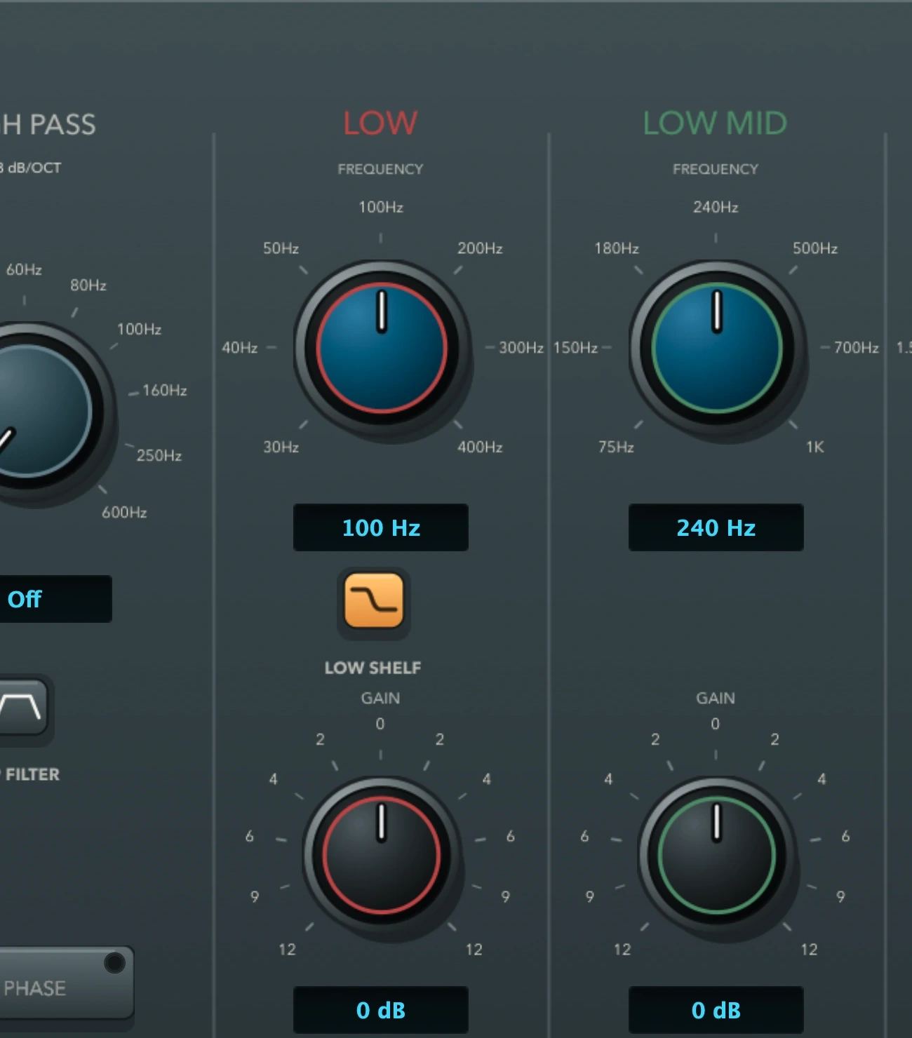This screenshot has width=912, height=1038.
Task: Click the 180Hz mark on Low Mid knob
Action: point(617,248)
